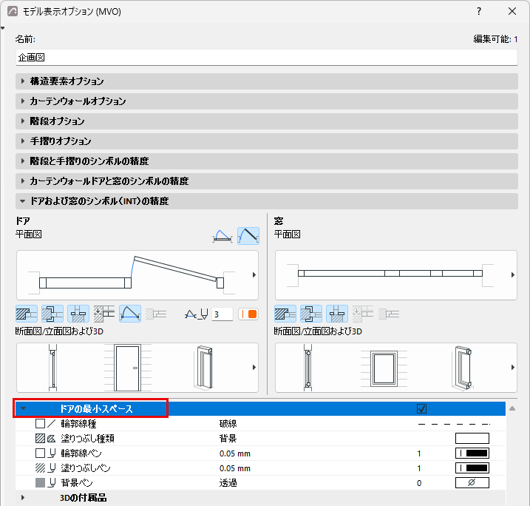Image resolution: width=530 pixels, height=506 pixels.
Task: Click the pen icon beside 輪郭線ペン
Action: [52, 453]
